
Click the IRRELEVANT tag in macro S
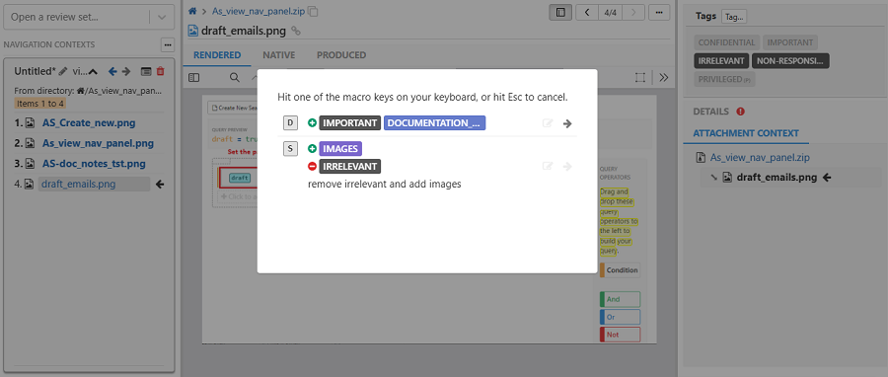350,167
